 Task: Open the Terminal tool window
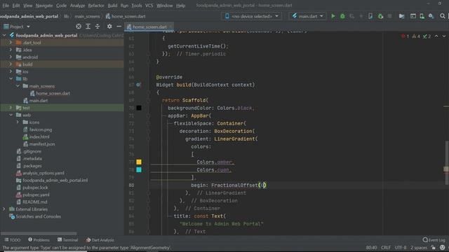[x=67, y=240]
